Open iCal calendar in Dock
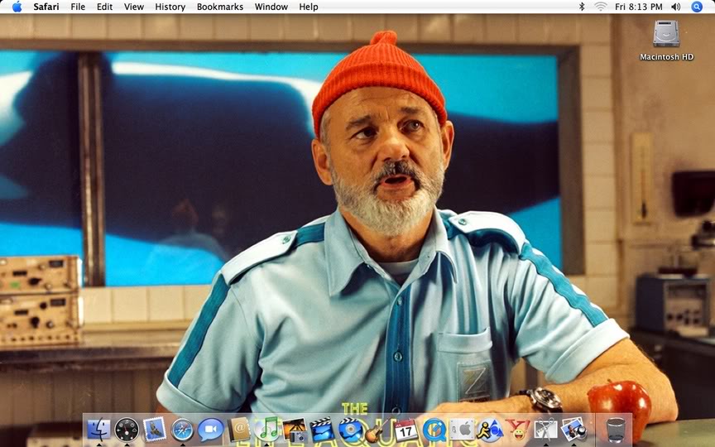Image resolution: width=715 pixels, height=447 pixels. (x=405, y=430)
